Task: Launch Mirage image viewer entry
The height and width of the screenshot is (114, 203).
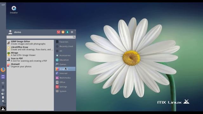Action: pyautogui.click(x=30, y=54)
